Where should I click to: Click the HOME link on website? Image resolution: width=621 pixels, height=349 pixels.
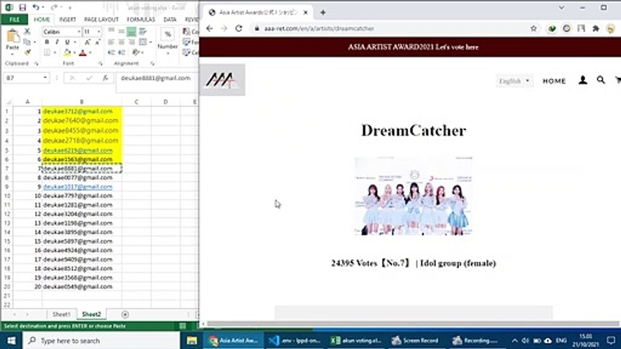pos(554,81)
